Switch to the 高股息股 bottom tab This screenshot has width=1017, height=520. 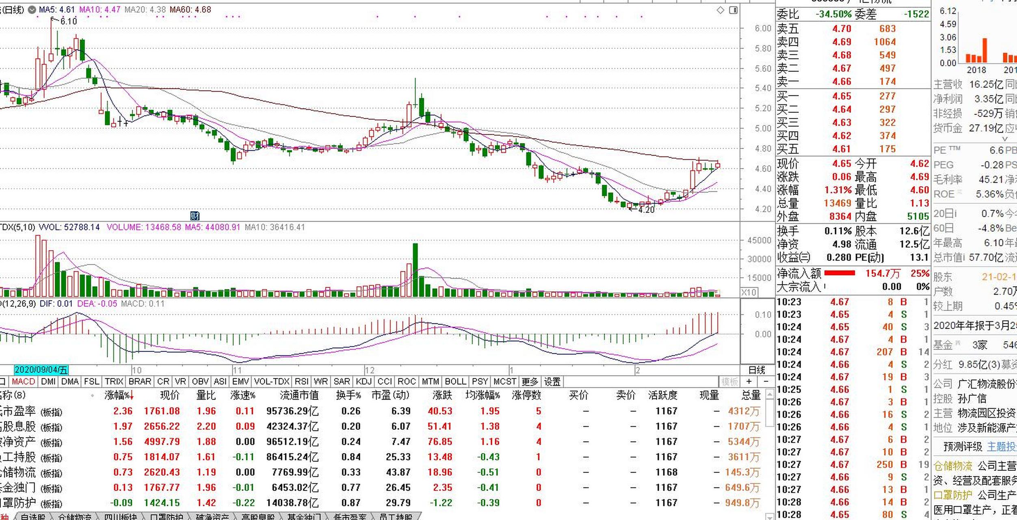258,517
